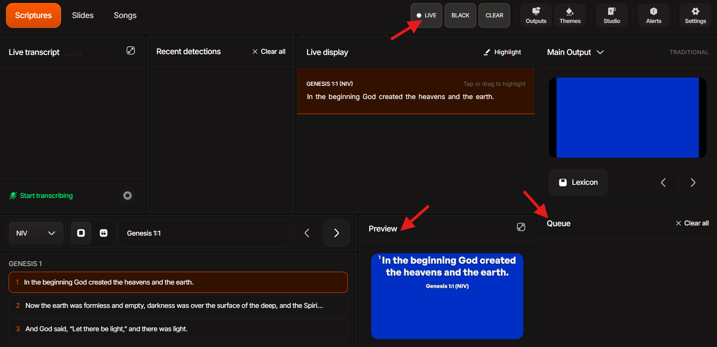Switch to the Scriptures tab
The width and height of the screenshot is (717, 347).
click(34, 15)
